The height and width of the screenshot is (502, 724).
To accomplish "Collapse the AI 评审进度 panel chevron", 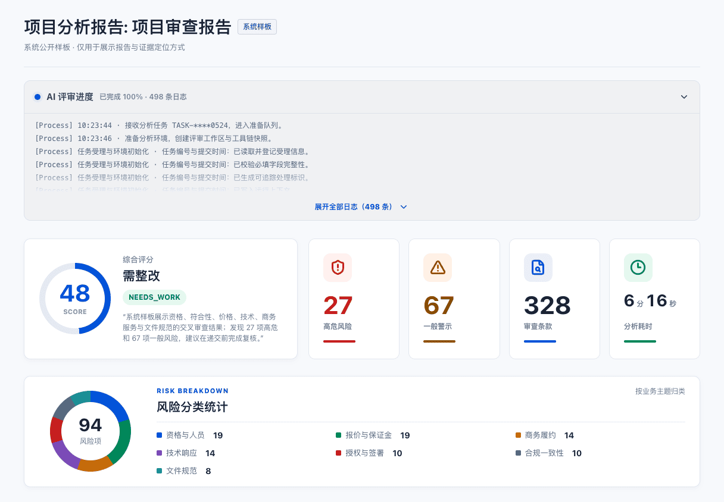I will tap(684, 97).
